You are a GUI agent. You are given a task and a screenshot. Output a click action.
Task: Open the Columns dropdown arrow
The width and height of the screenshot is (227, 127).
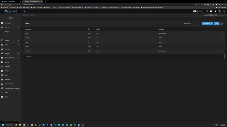pyautogui.click(x=211, y=24)
